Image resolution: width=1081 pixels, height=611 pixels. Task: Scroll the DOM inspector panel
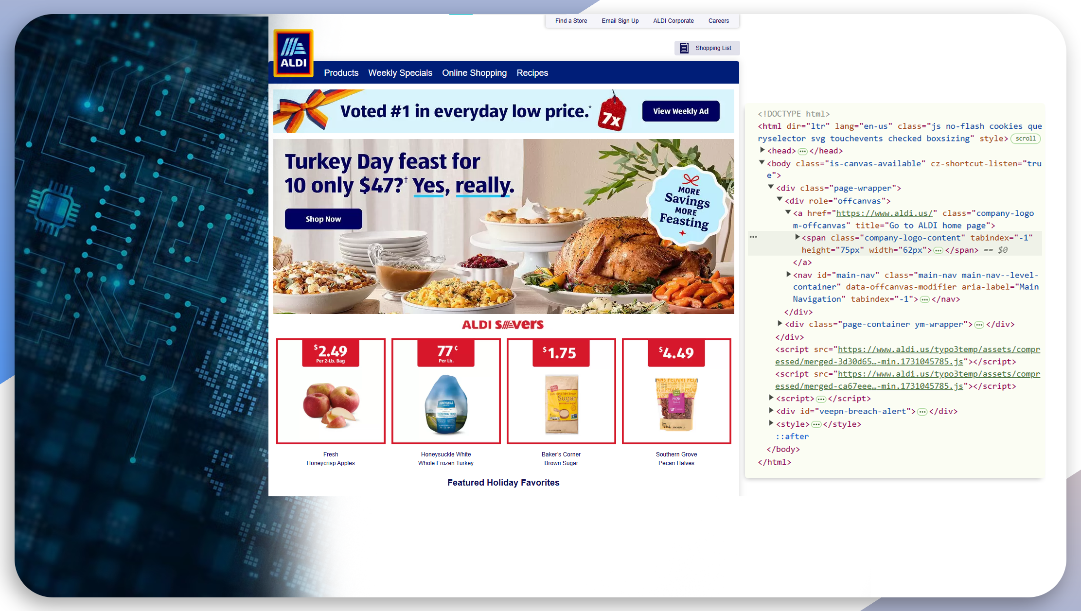(x=1026, y=138)
